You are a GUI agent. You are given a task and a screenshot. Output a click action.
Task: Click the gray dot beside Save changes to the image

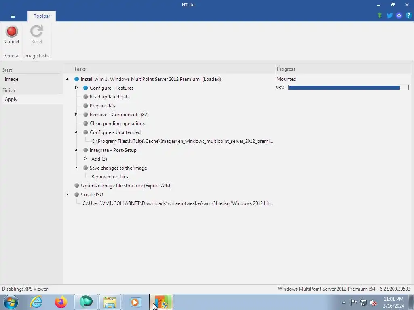click(86, 168)
